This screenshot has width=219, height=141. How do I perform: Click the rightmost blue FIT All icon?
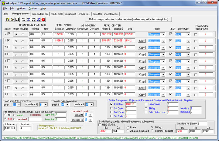(39, 19)
